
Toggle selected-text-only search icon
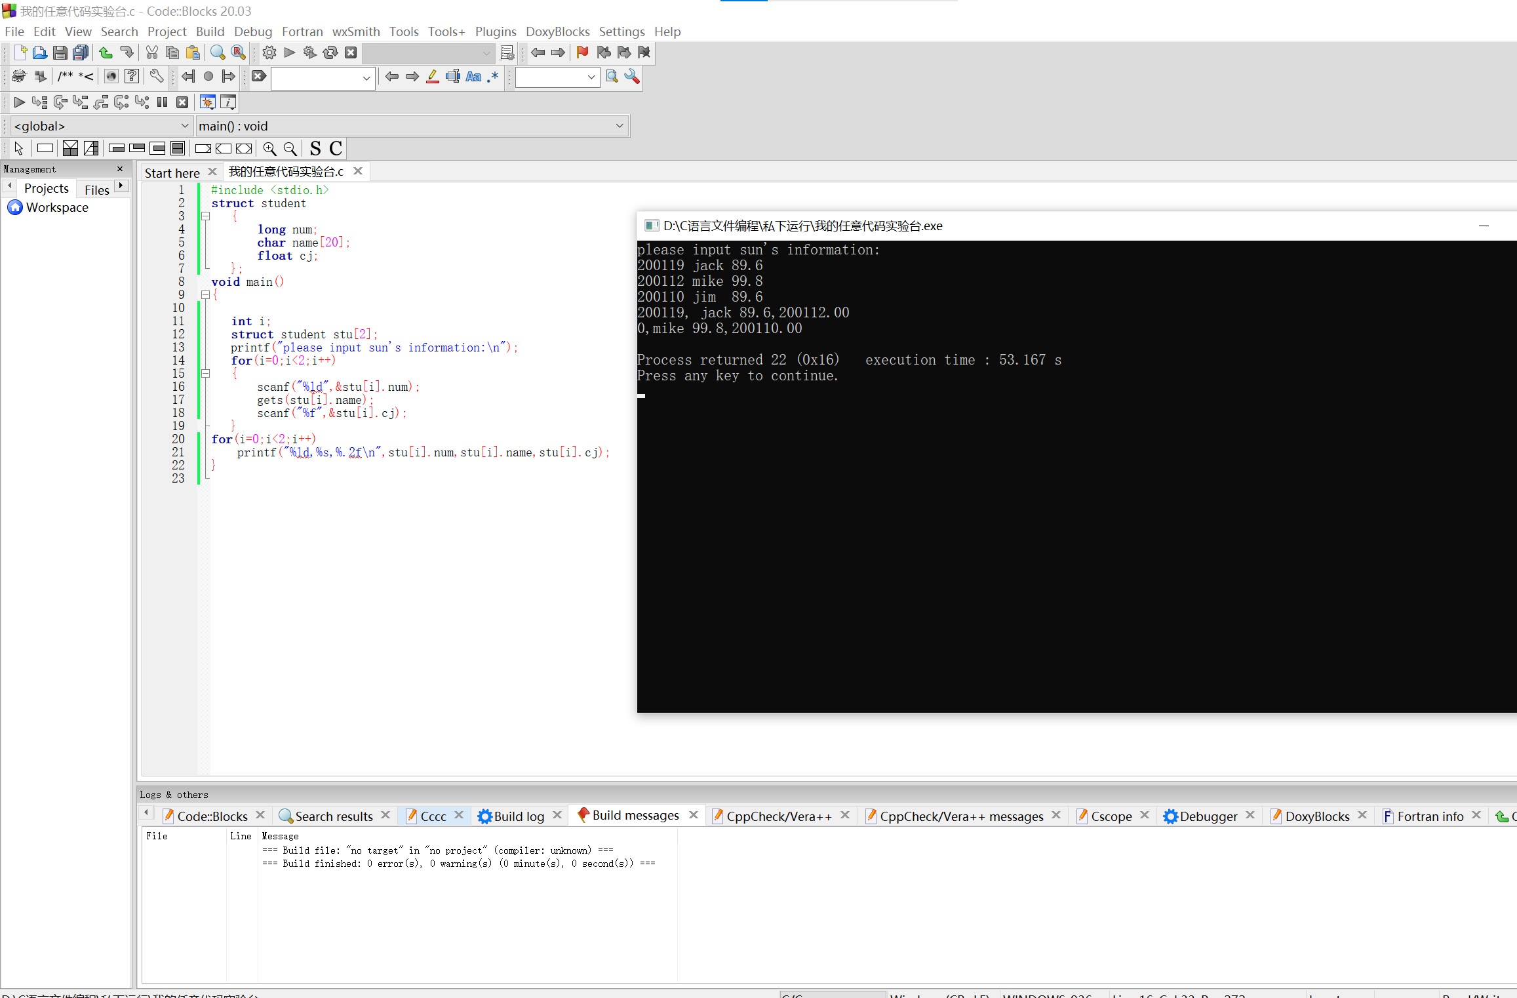coord(453,77)
